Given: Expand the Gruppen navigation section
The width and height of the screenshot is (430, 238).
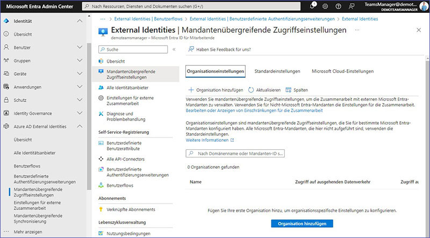Looking at the screenshot, I should 80,61.
